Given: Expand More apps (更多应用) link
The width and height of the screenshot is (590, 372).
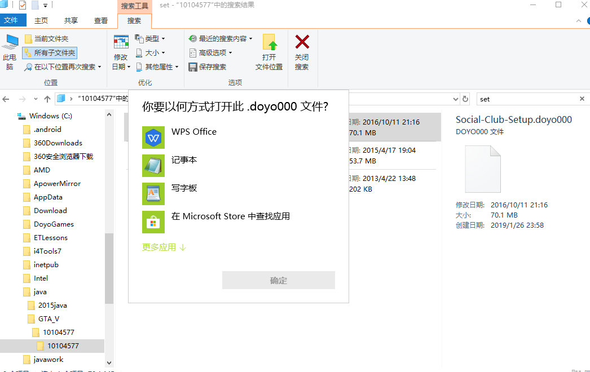Looking at the screenshot, I should click(x=164, y=247).
